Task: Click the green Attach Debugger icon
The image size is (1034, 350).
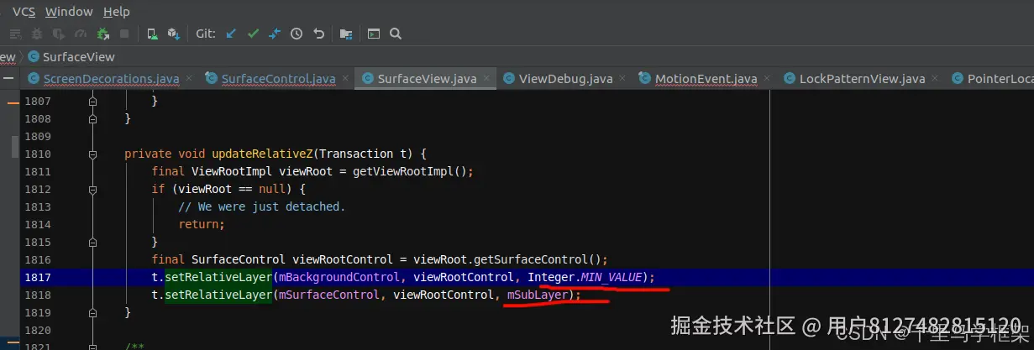Action: coord(103,34)
